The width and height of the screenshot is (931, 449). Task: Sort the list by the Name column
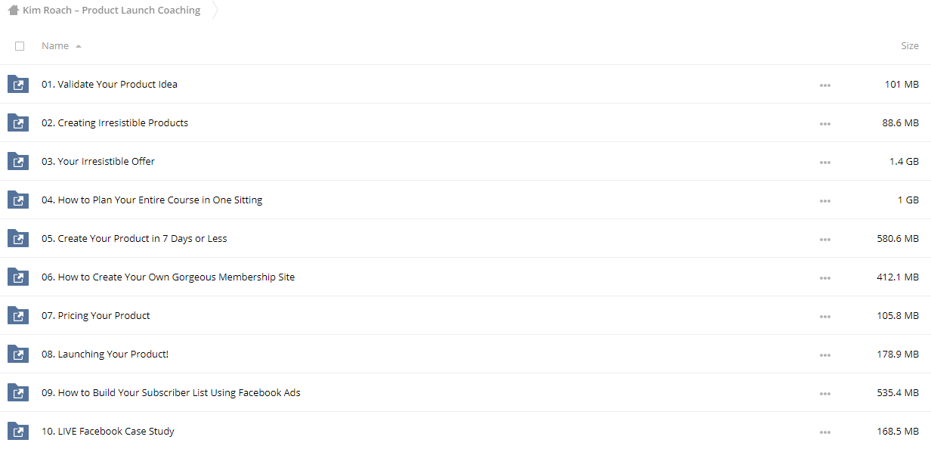pos(55,46)
